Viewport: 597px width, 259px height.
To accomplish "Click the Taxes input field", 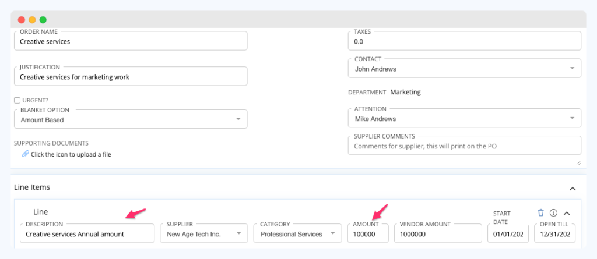I will (x=465, y=41).
